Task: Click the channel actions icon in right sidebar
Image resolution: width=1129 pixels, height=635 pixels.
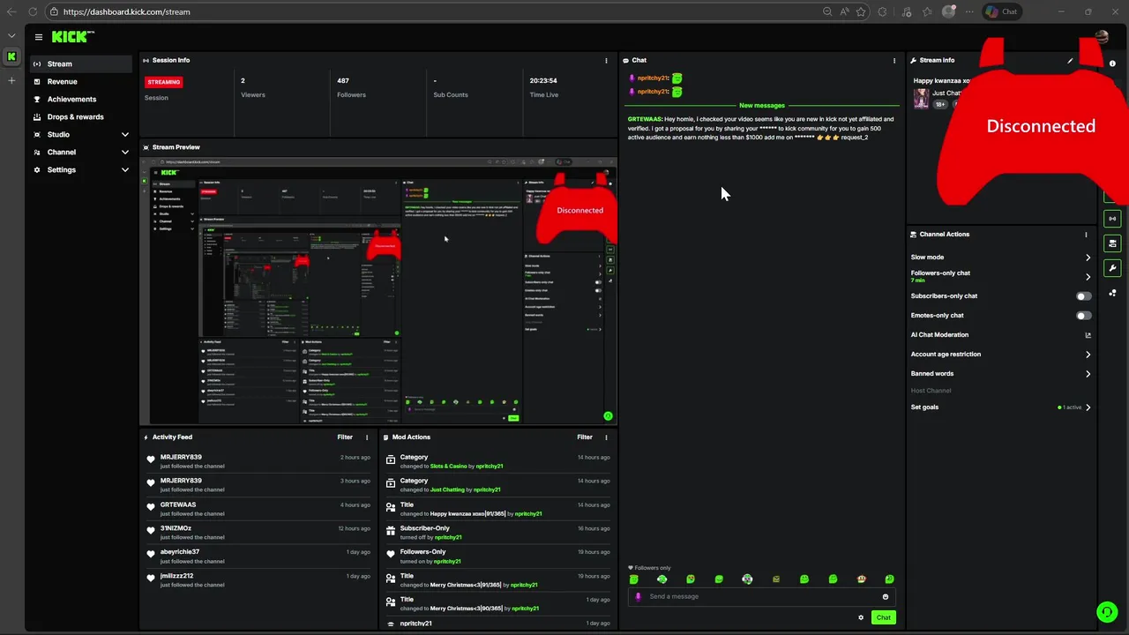Action: point(1112,243)
